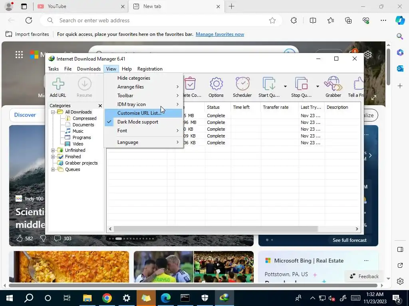Select Customize URL List menu entry

coord(143,113)
